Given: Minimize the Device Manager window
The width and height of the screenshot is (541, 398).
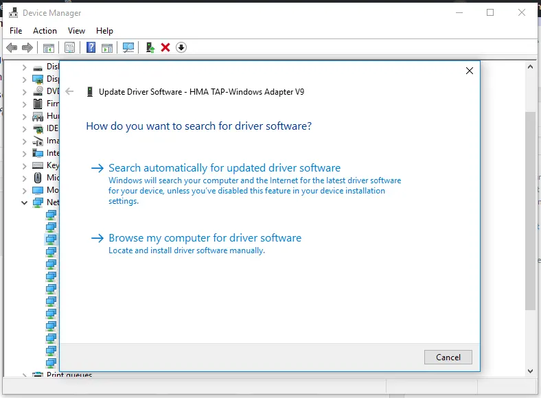Looking at the screenshot, I should (459, 13).
